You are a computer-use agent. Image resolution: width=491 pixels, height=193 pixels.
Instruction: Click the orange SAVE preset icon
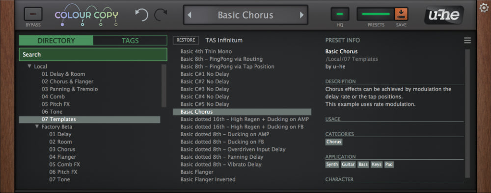pos(401,14)
